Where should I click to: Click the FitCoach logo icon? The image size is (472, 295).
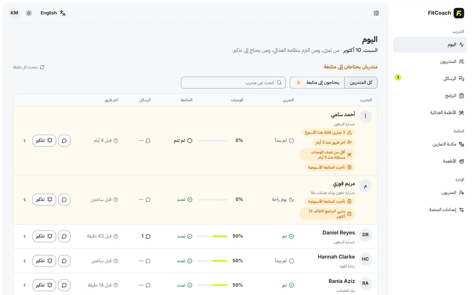[459, 13]
